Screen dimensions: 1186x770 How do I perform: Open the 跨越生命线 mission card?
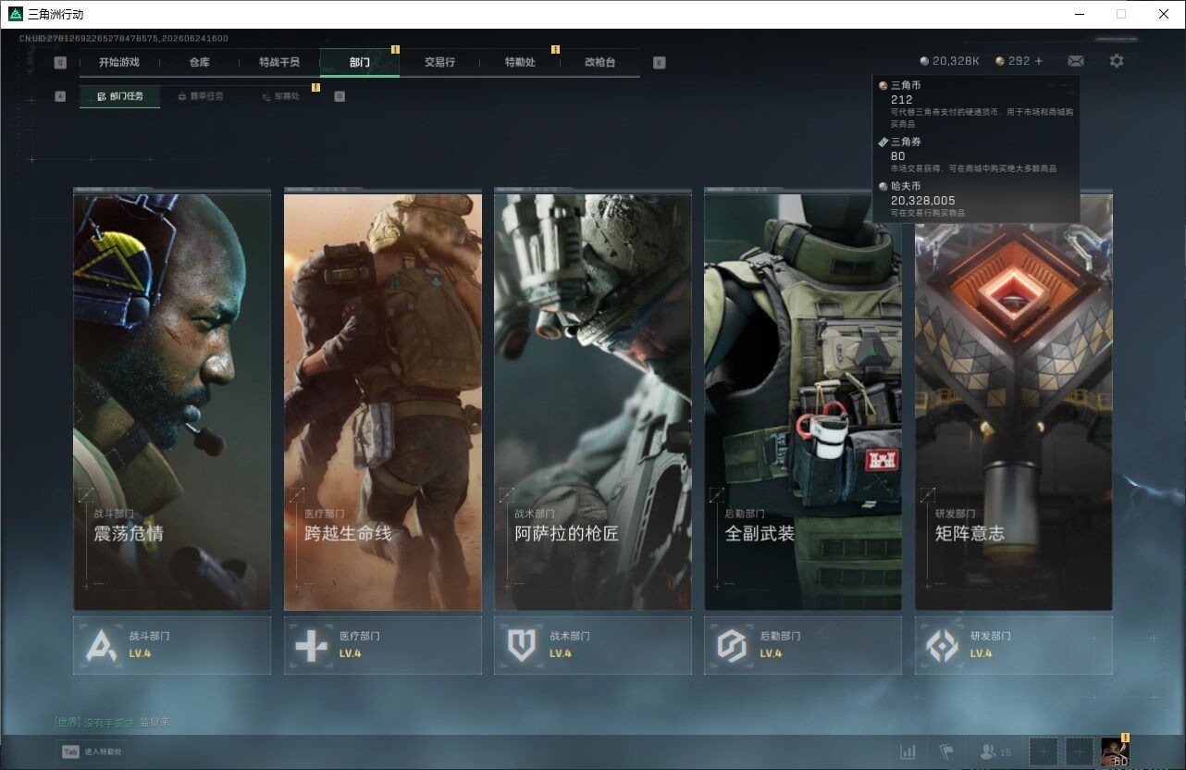(383, 401)
